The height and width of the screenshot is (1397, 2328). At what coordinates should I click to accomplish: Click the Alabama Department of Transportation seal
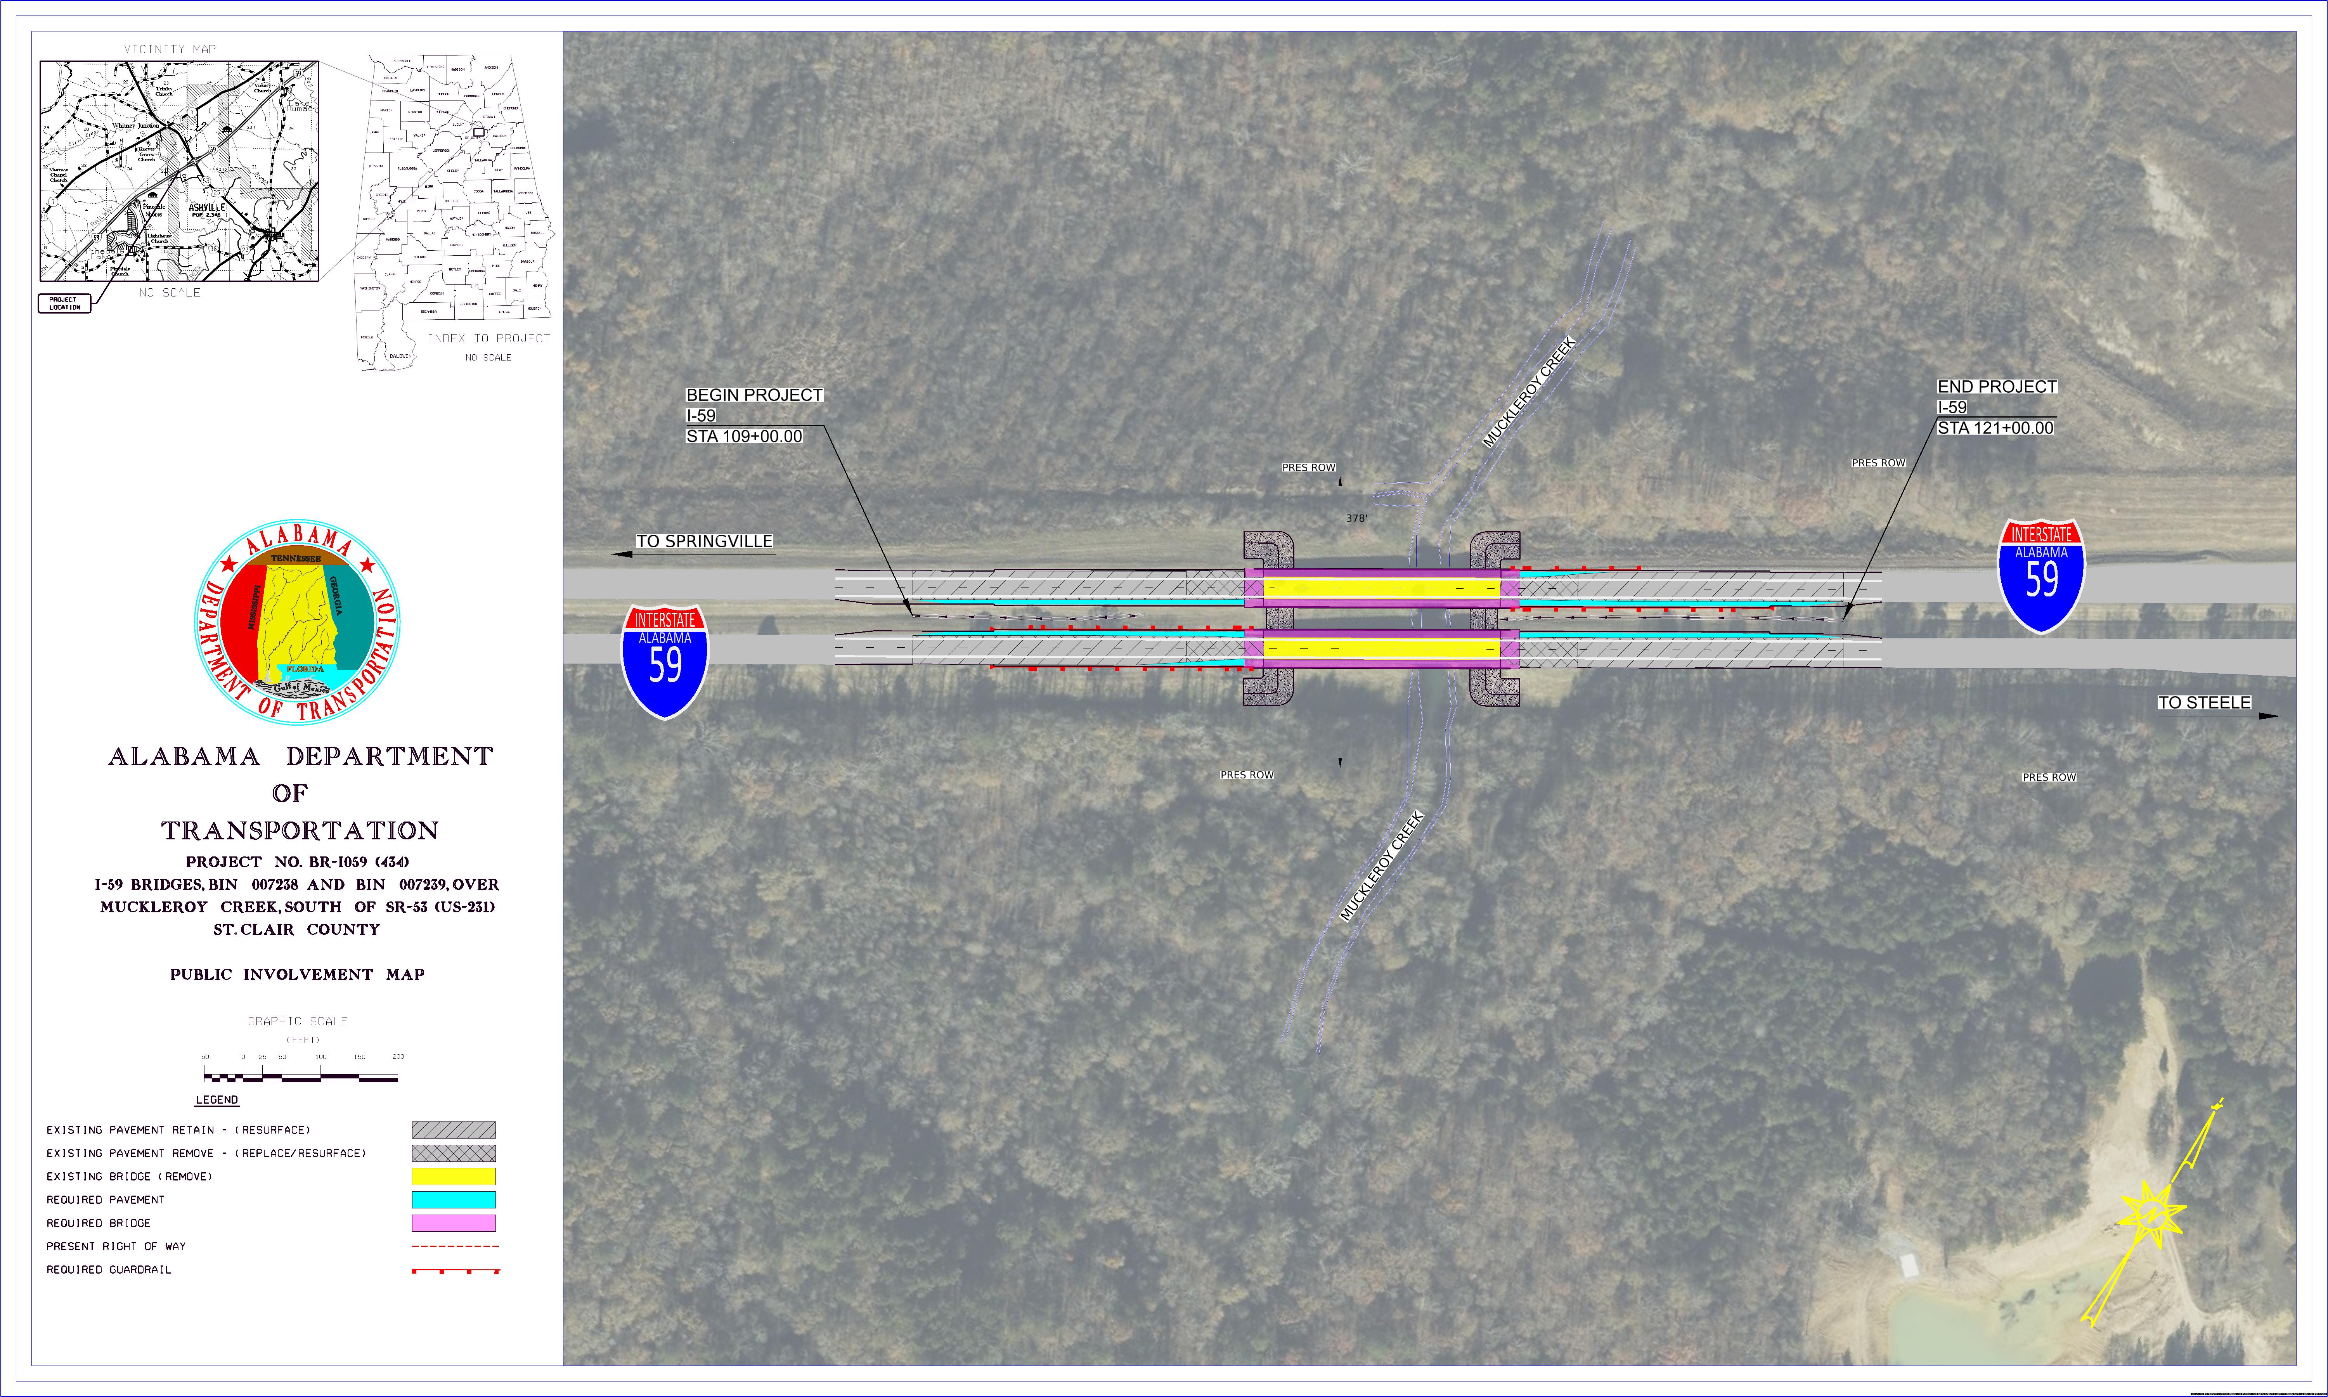tap(297, 623)
